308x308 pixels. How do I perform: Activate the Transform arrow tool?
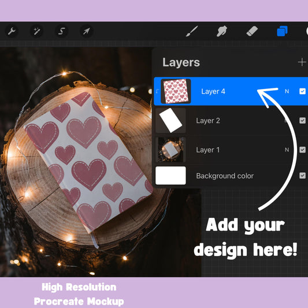(87, 31)
